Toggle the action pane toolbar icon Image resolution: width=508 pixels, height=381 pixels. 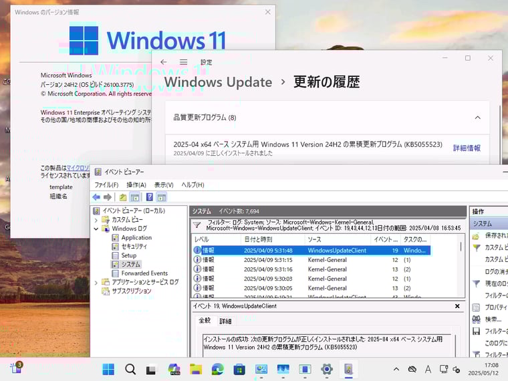161,197
